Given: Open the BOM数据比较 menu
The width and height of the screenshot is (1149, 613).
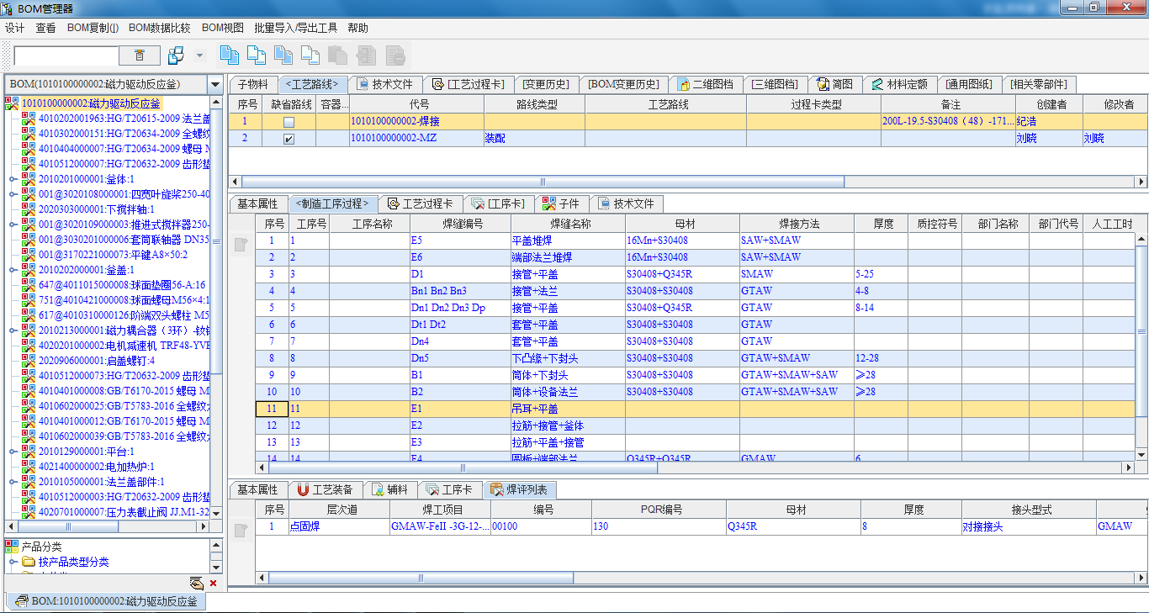Looking at the screenshot, I should 159,28.
